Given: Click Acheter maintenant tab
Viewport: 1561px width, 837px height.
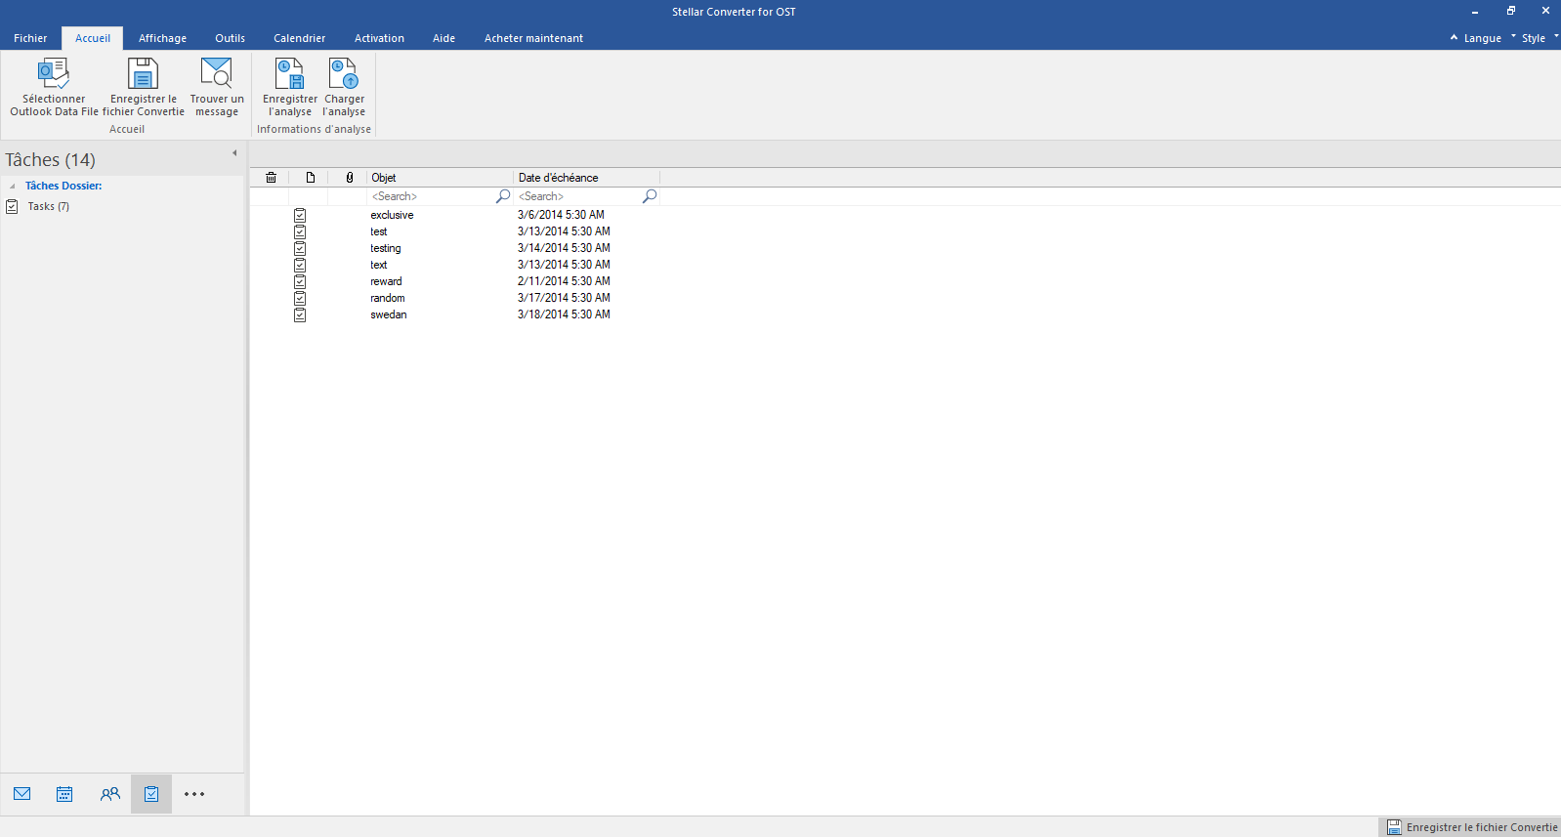Looking at the screenshot, I should click(x=533, y=38).
